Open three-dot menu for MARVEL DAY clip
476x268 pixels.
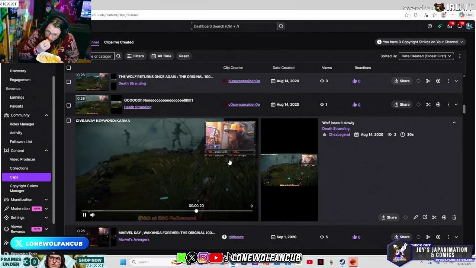[x=448, y=237]
